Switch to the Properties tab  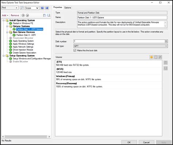(x=58, y=7)
